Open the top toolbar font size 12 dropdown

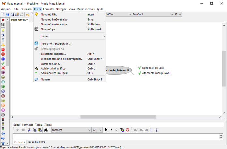(x=178, y=14)
